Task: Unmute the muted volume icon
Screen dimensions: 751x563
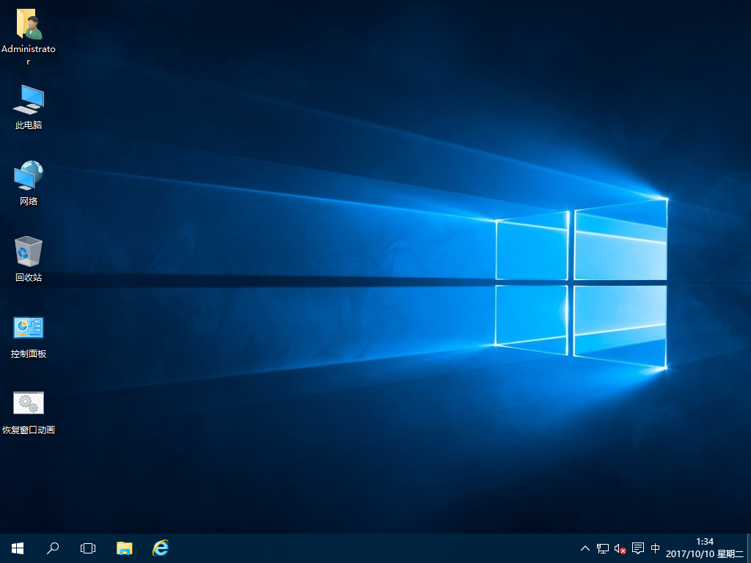Action: (x=620, y=548)
